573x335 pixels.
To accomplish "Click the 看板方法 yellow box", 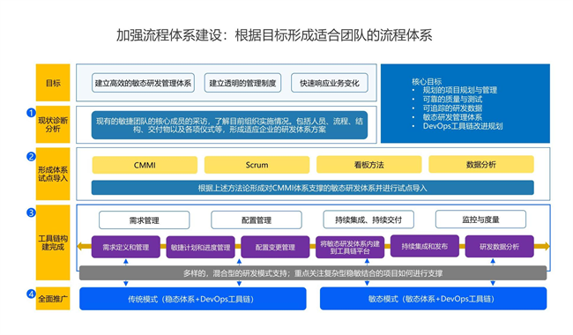I will [369, 164].
